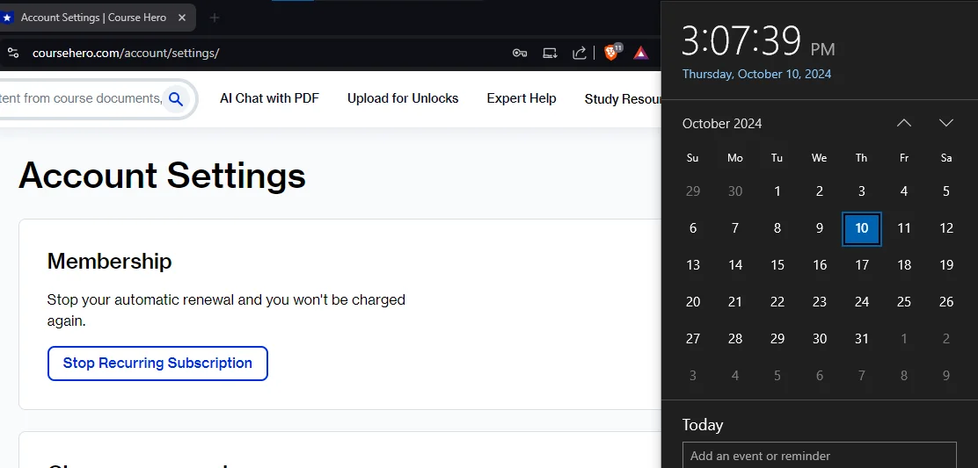The width and height of the screenshot is (978, 468).
Task: Click Stop Recurring Subscription button
Action: tap(157, 364)
